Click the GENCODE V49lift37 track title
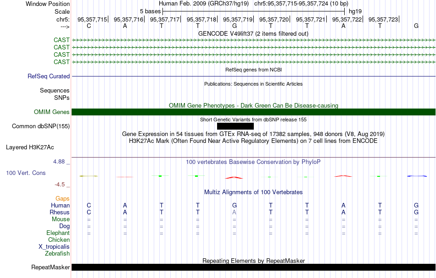The height and width of the screenshot is (278, 436). (253, 33)
